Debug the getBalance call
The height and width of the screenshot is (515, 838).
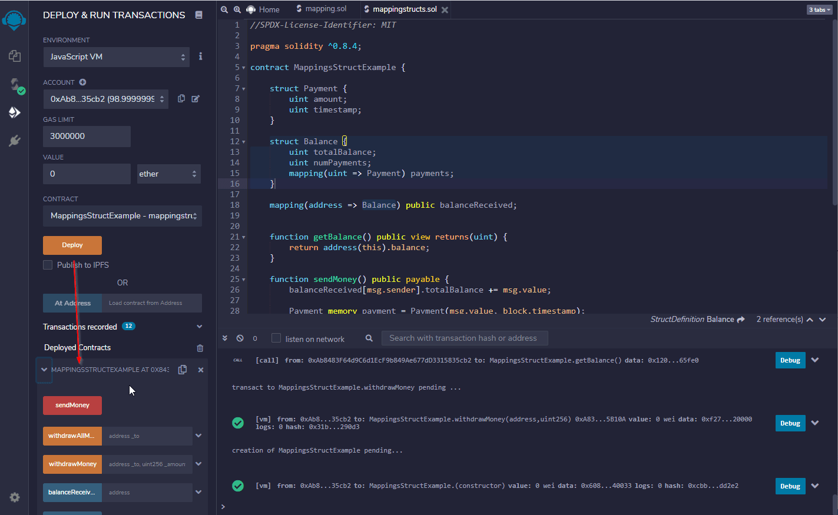tap(790, 360)
